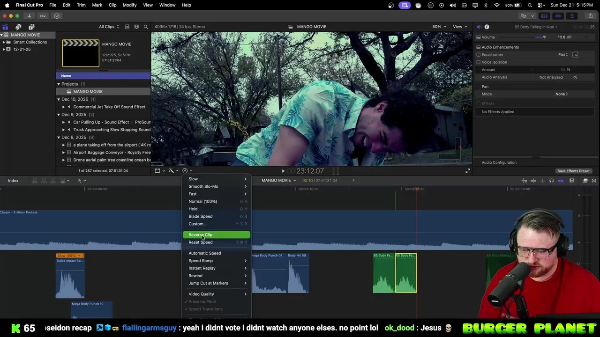
Task: Collapse the Projects group
Action: pos(59,84)
